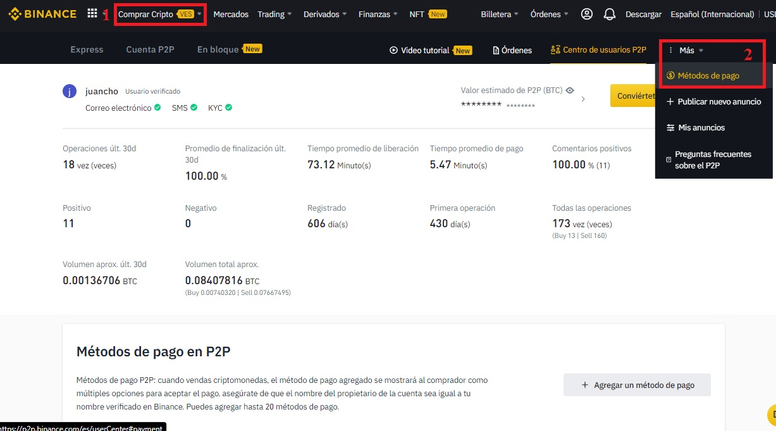Image resolution: width=776 pixels, height=431 pixels.
Task: Select Métodos de pago menu entry
Action: point(703,75)
